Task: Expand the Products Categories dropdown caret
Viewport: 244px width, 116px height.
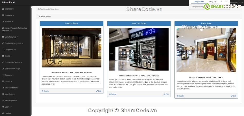Action: point(23,43)
